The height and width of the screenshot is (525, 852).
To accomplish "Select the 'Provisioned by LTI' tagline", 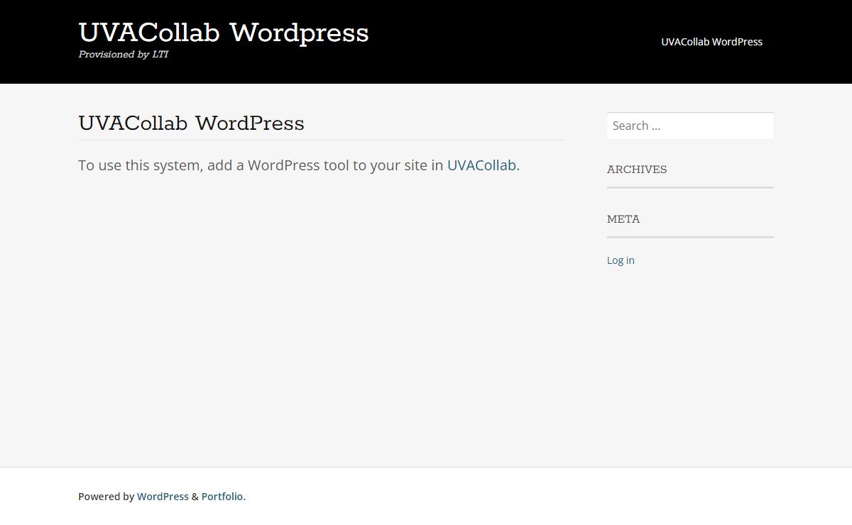I will pos(123,55).
